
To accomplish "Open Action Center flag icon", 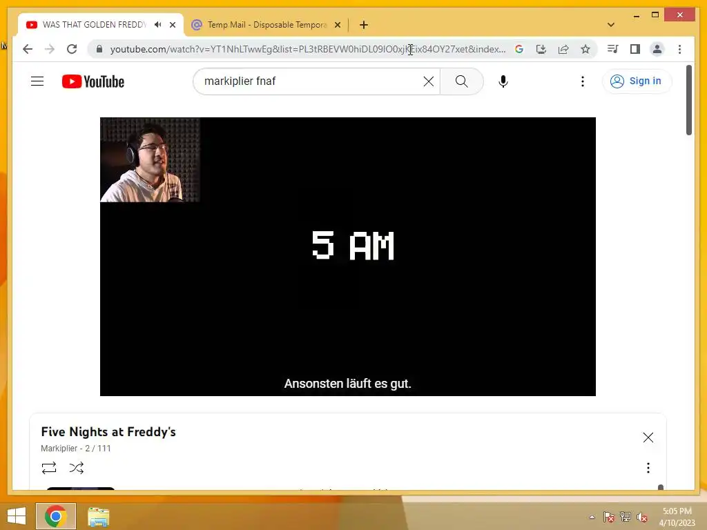I will (x=609, y=517).
